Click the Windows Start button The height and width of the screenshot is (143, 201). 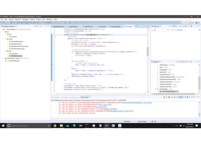click(3, 126)
